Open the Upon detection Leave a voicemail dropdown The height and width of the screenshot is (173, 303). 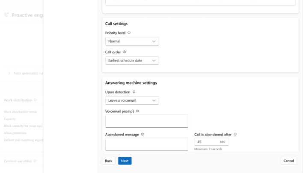[x=132, y=100]
